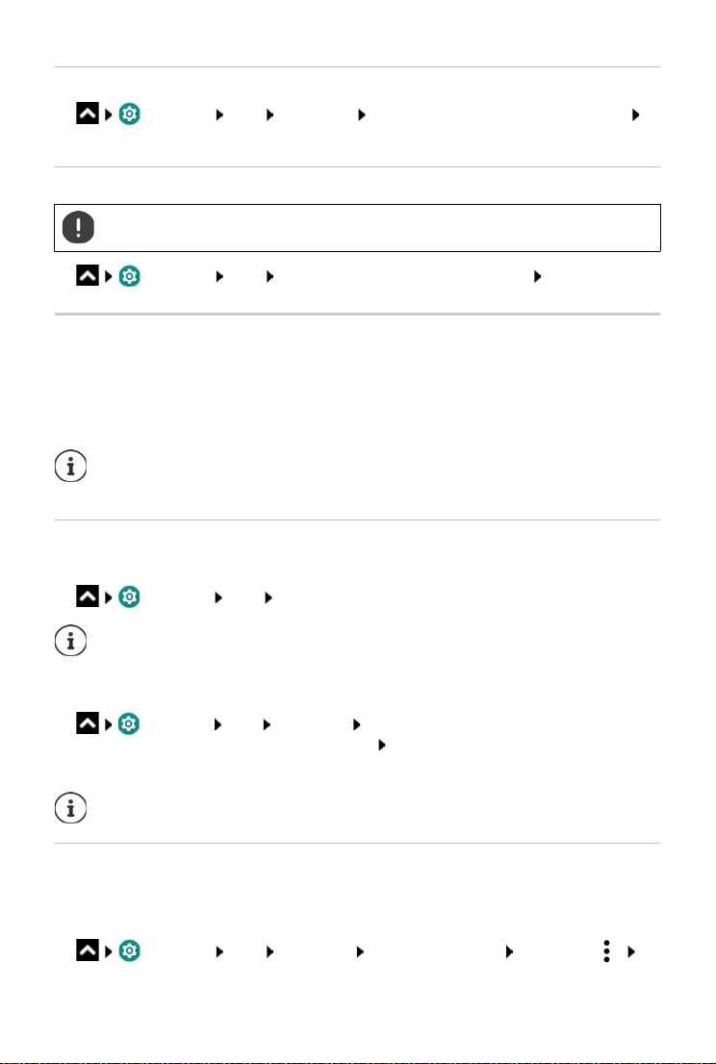Click the settings gear beside the three-dot menu row
Viewport: 716px width, 1064px height.
pos(131,951)
